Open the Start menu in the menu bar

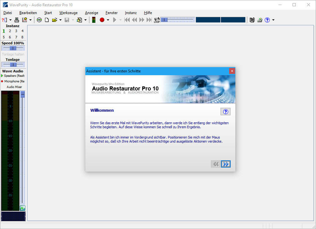click(48, 13)
